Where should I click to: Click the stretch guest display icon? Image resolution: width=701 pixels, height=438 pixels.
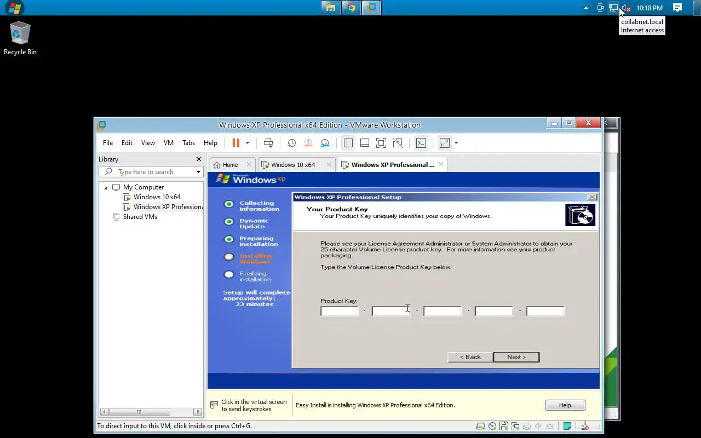444,143
